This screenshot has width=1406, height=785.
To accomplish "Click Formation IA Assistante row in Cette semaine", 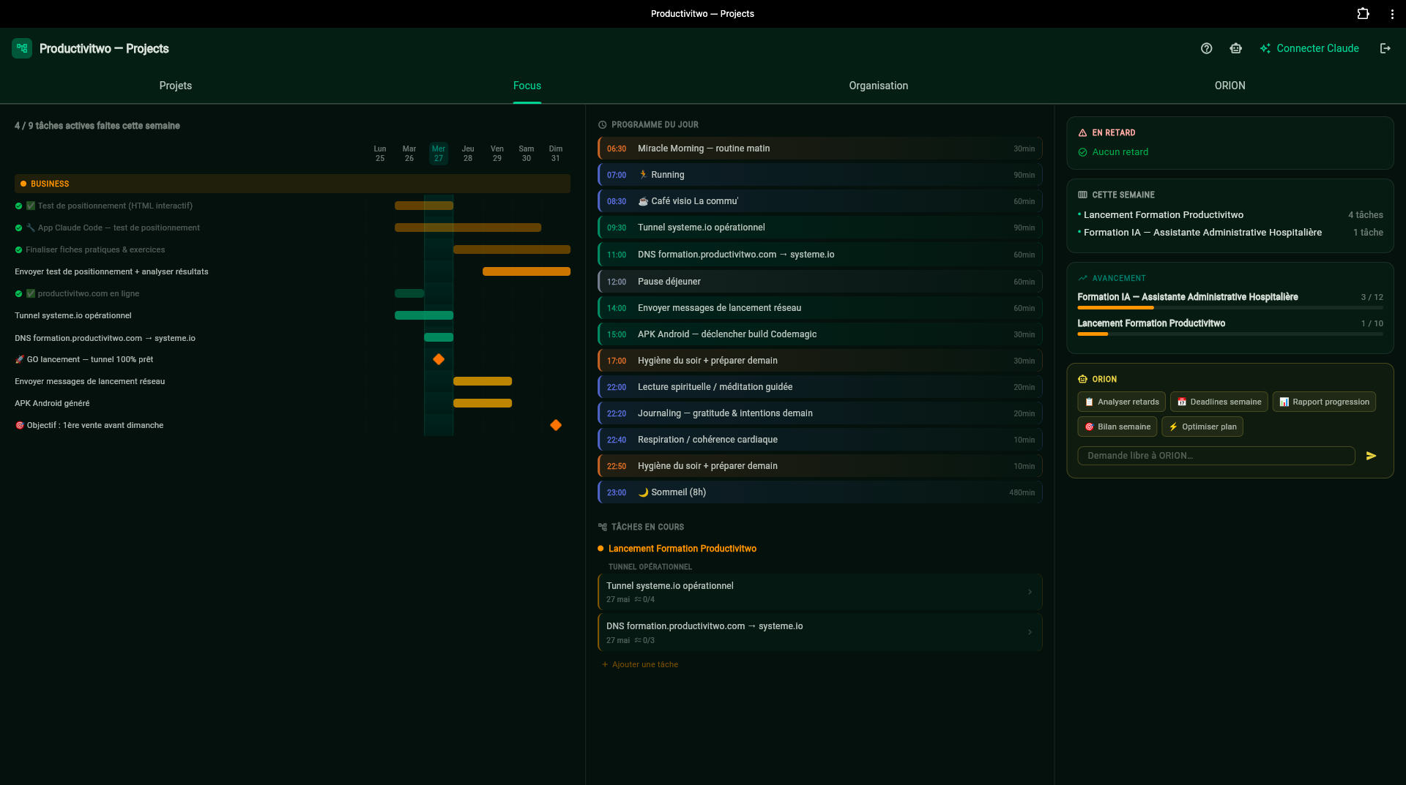I will click(1230, 233).
